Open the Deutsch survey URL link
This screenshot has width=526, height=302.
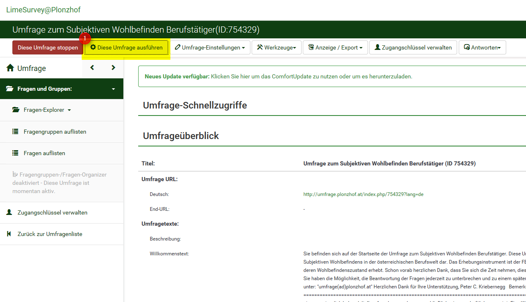(x=363, y=194)
